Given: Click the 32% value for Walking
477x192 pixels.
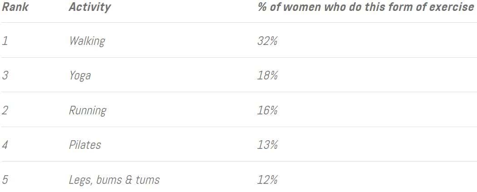Looking at the screenshot, I should point(267,41).
